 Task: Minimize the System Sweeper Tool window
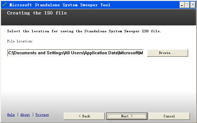click(182, 5)
